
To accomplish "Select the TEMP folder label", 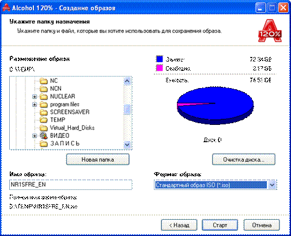I will click(x=58, y=120).
